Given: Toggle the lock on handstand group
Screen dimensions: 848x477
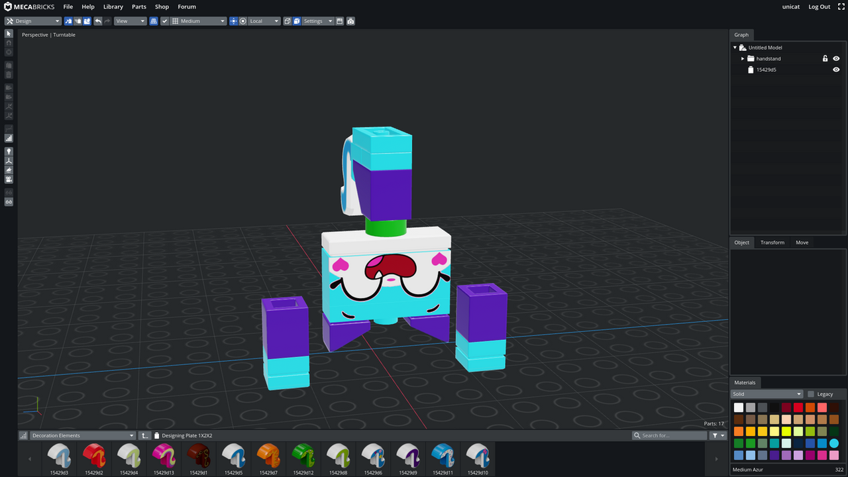Looking at the screenshot, I should [825, 58].
